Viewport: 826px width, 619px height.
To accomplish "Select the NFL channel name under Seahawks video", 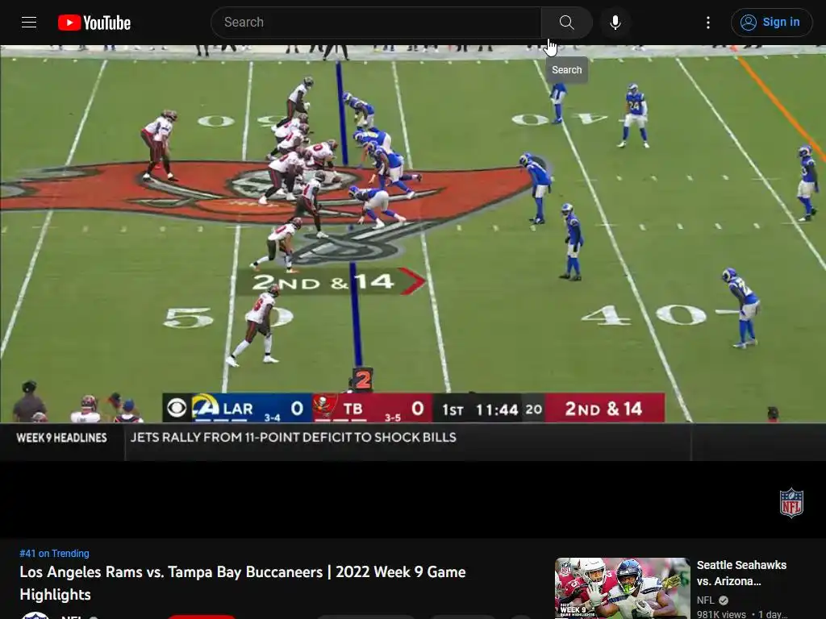I will (705, 600).
